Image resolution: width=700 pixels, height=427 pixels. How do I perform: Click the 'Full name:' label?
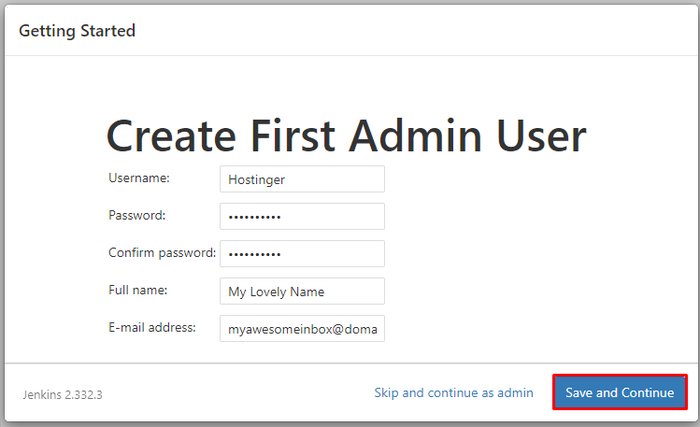click(x=137, y=290)
